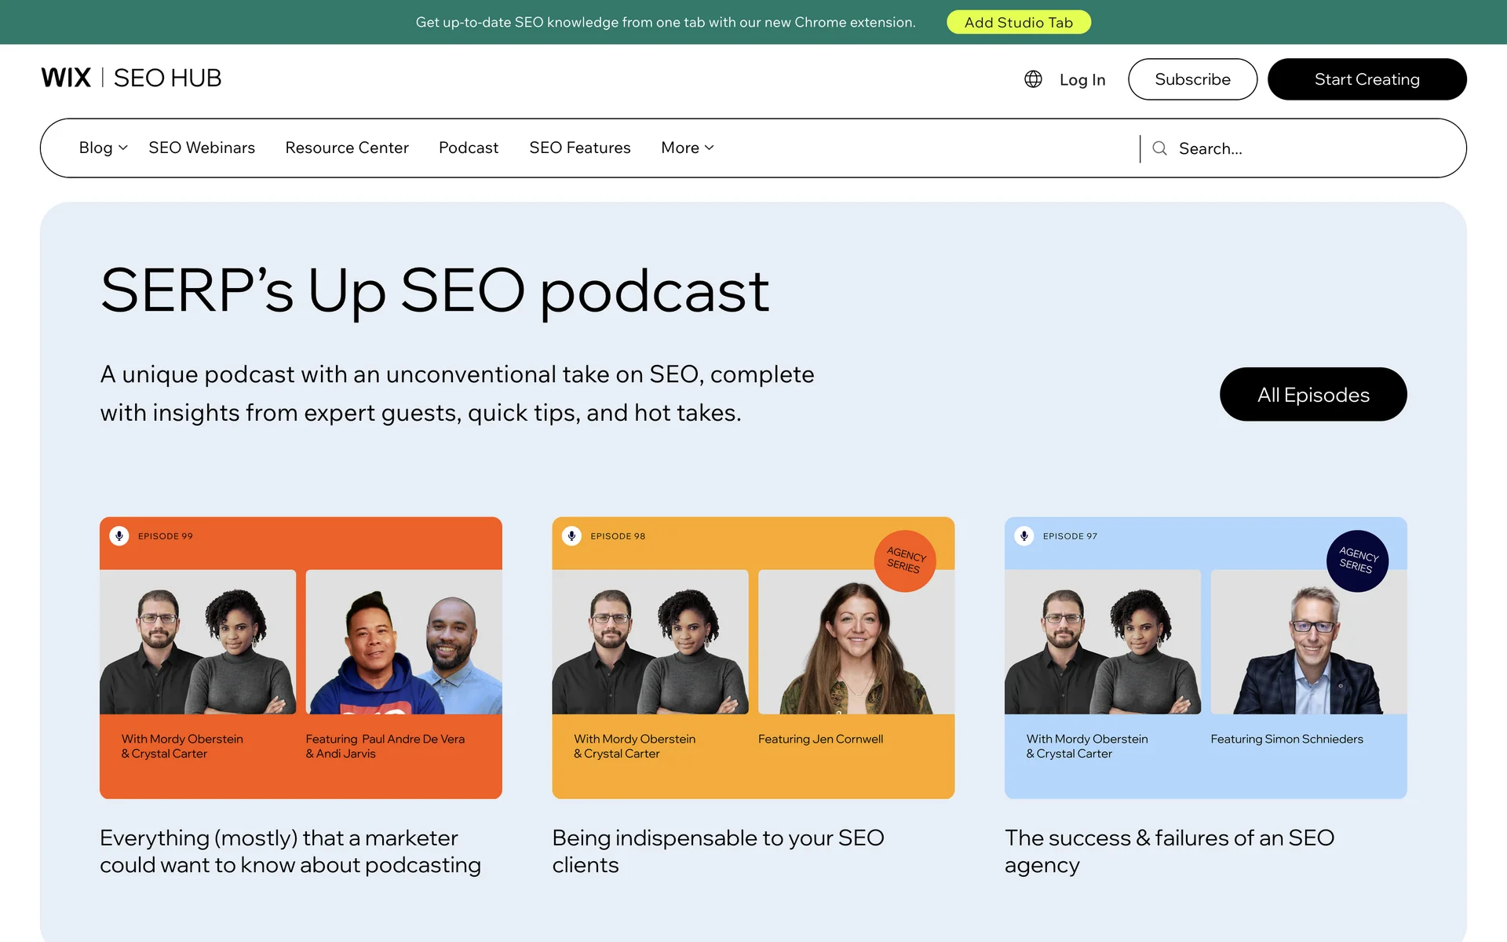Click the Subscribe button

pos(1191,79)
